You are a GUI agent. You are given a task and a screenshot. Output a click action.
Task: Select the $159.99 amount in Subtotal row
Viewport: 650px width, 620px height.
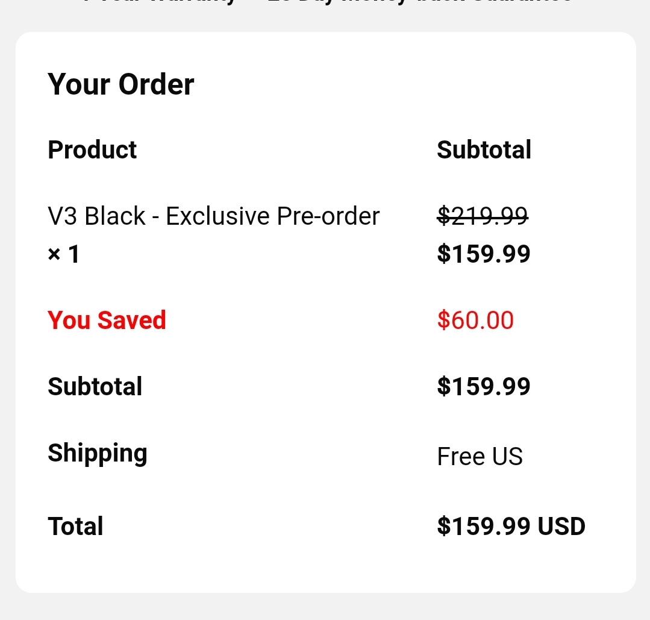click(483, 386)
